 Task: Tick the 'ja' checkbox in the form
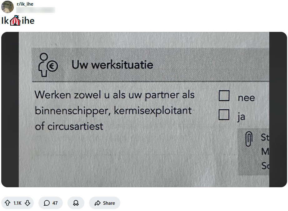pos(224,115)
